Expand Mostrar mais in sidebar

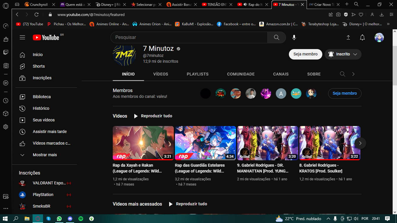44,155
